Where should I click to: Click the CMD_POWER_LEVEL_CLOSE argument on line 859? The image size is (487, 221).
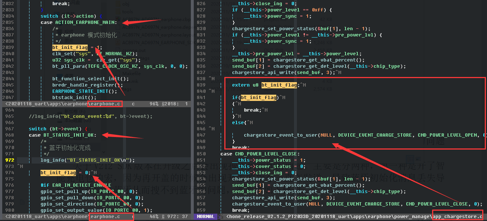pos(437,204)
